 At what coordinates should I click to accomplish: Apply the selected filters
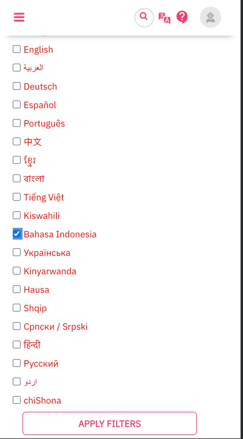[110, 423]
